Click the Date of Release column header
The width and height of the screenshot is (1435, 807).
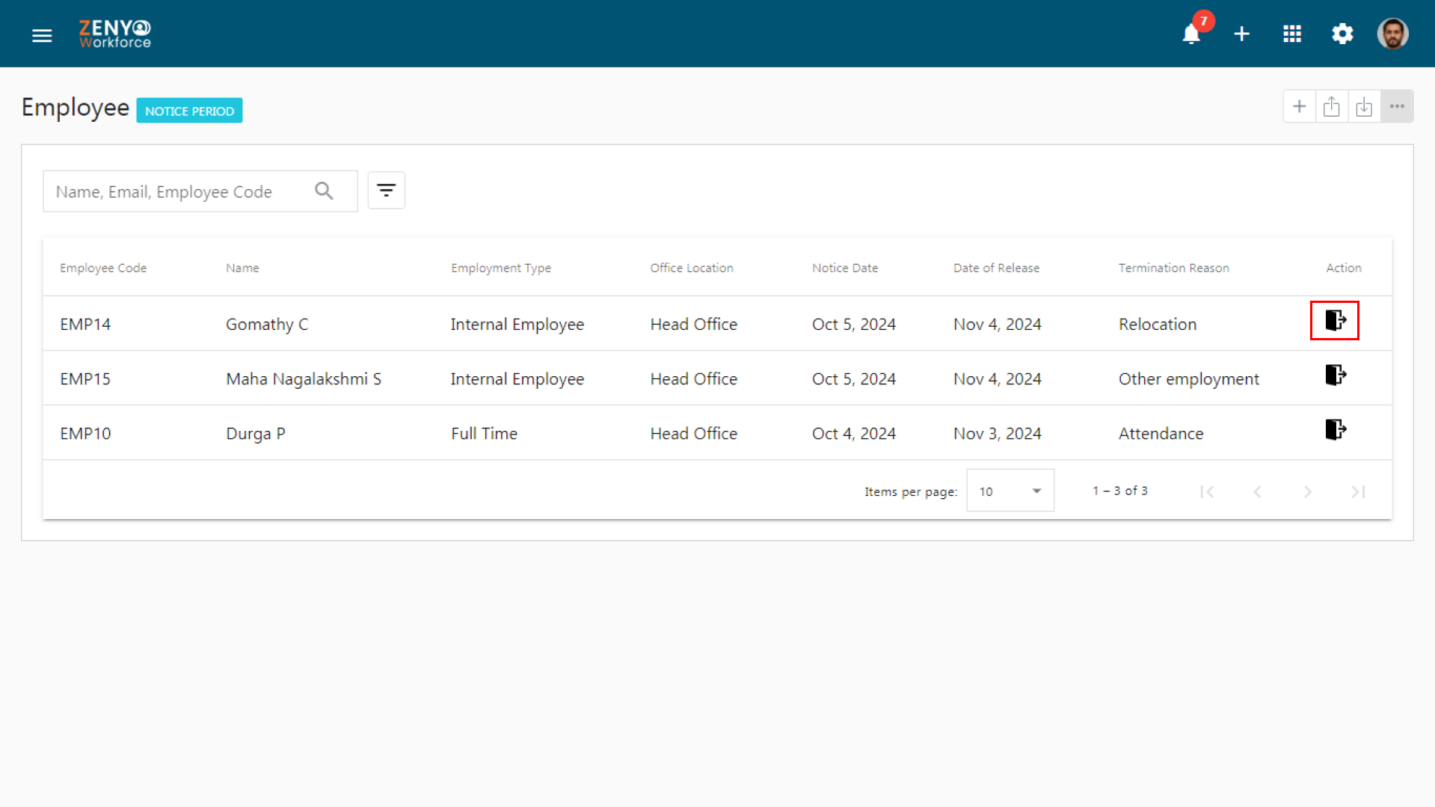click(x=996, y=268)
